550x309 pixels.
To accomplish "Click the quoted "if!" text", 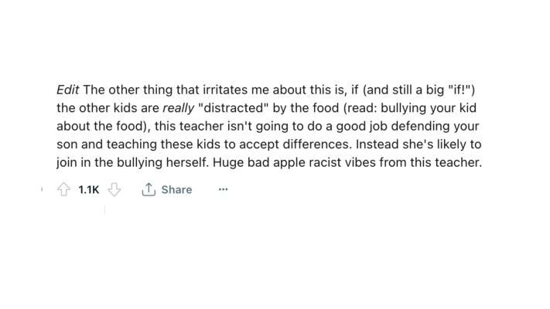I will 456,90.
